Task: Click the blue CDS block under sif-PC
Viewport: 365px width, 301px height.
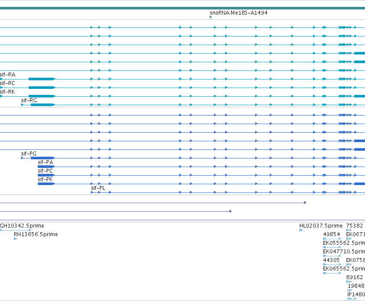Action: coord(46,175)
